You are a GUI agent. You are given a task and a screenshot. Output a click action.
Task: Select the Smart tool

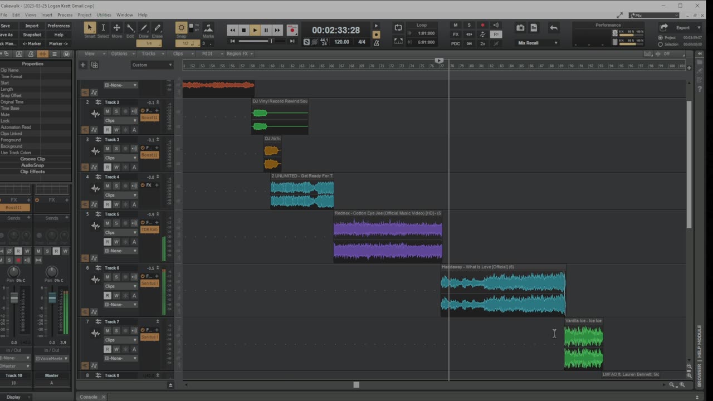point(90,28)
